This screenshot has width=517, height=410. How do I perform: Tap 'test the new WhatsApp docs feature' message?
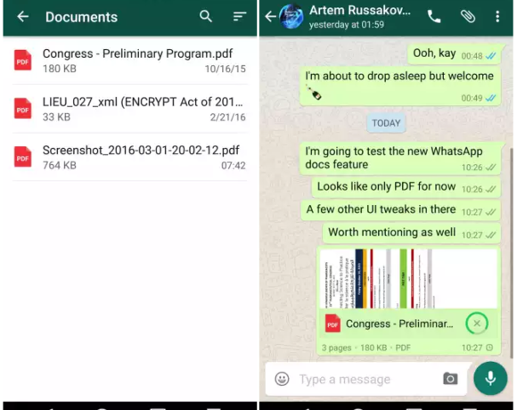click(x=400, y=158)
